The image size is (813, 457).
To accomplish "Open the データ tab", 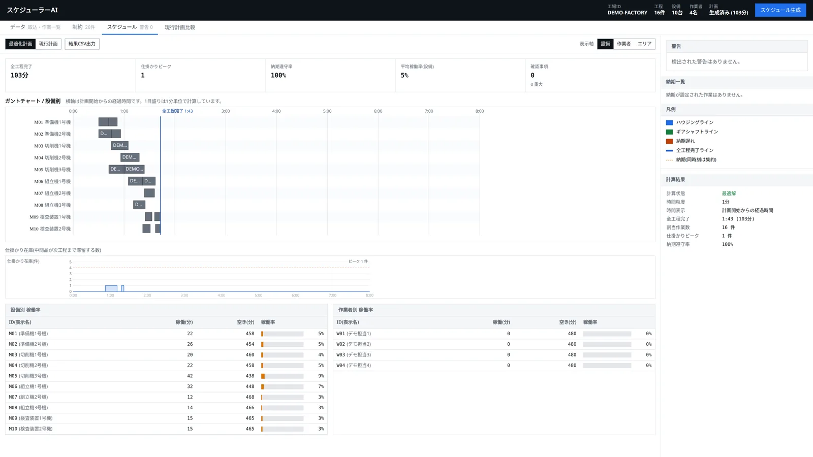I will click(35, 27).
